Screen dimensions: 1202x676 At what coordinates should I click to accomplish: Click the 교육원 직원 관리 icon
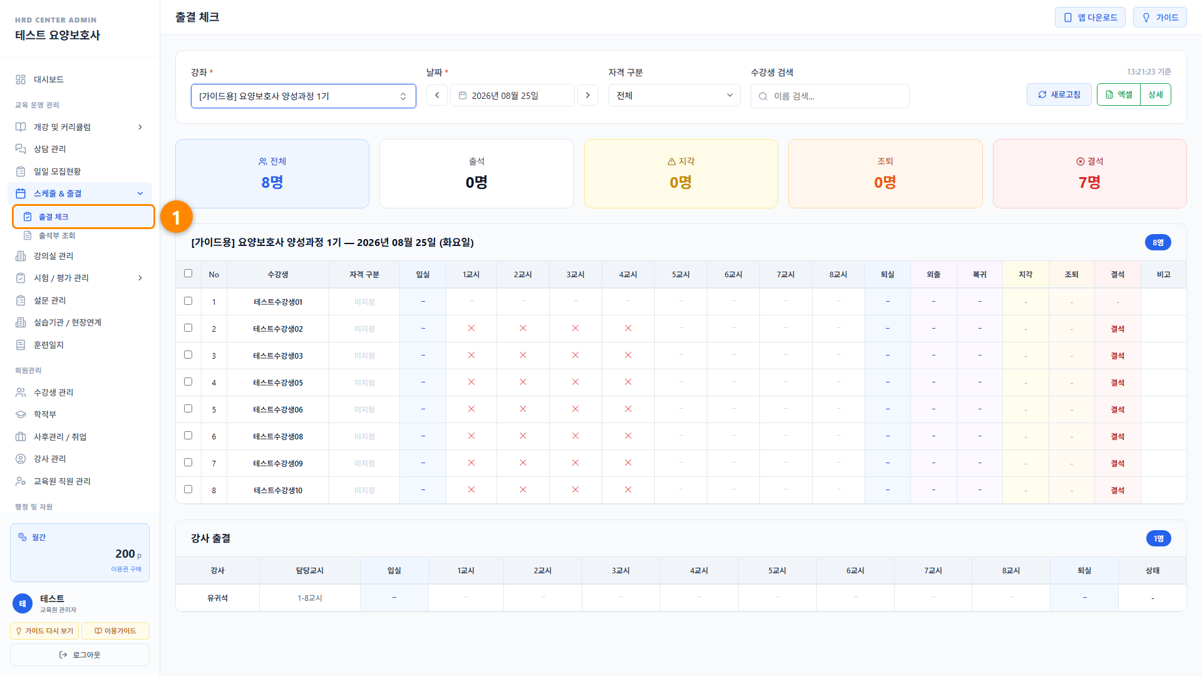tap(21, 481)
